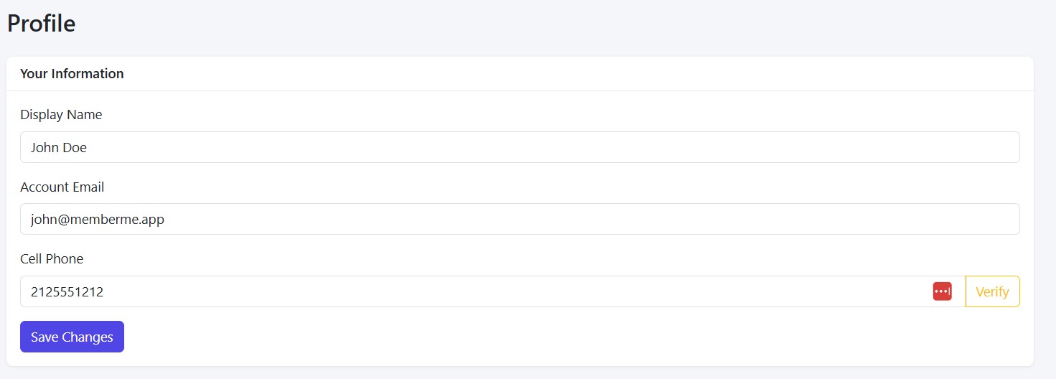The width and height of the screenshot is (1056, 379).
Task: Focus the Cell Phone input field
Action: [474, 291]
